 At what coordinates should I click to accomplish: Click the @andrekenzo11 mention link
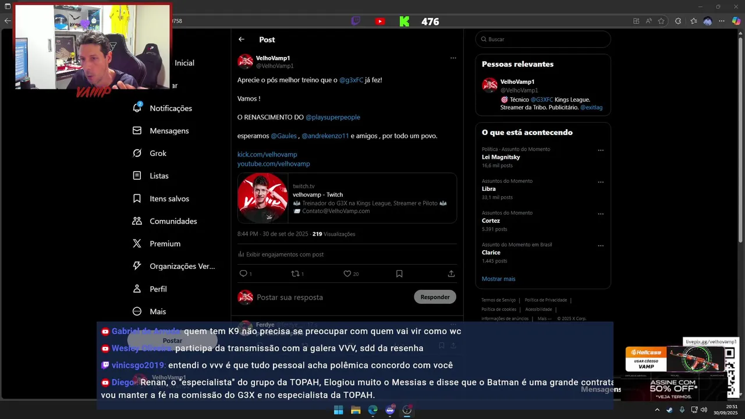click(x=325, y=136)
